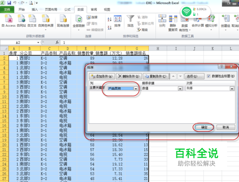Viewport: 239px width, 182px height.
Task: Click the WiFi network speed widget icon
Action: click(186, 11)
